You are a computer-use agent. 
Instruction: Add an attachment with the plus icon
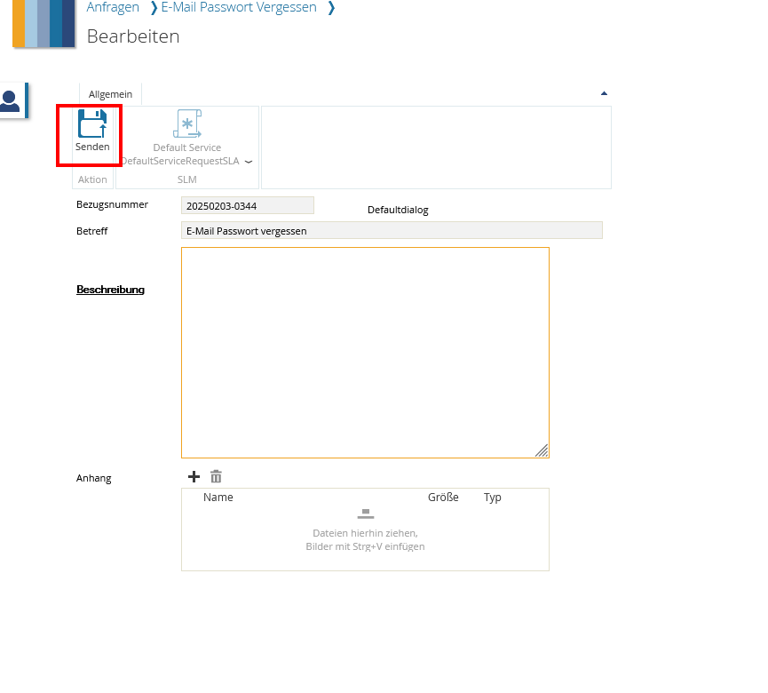point(194,477)
